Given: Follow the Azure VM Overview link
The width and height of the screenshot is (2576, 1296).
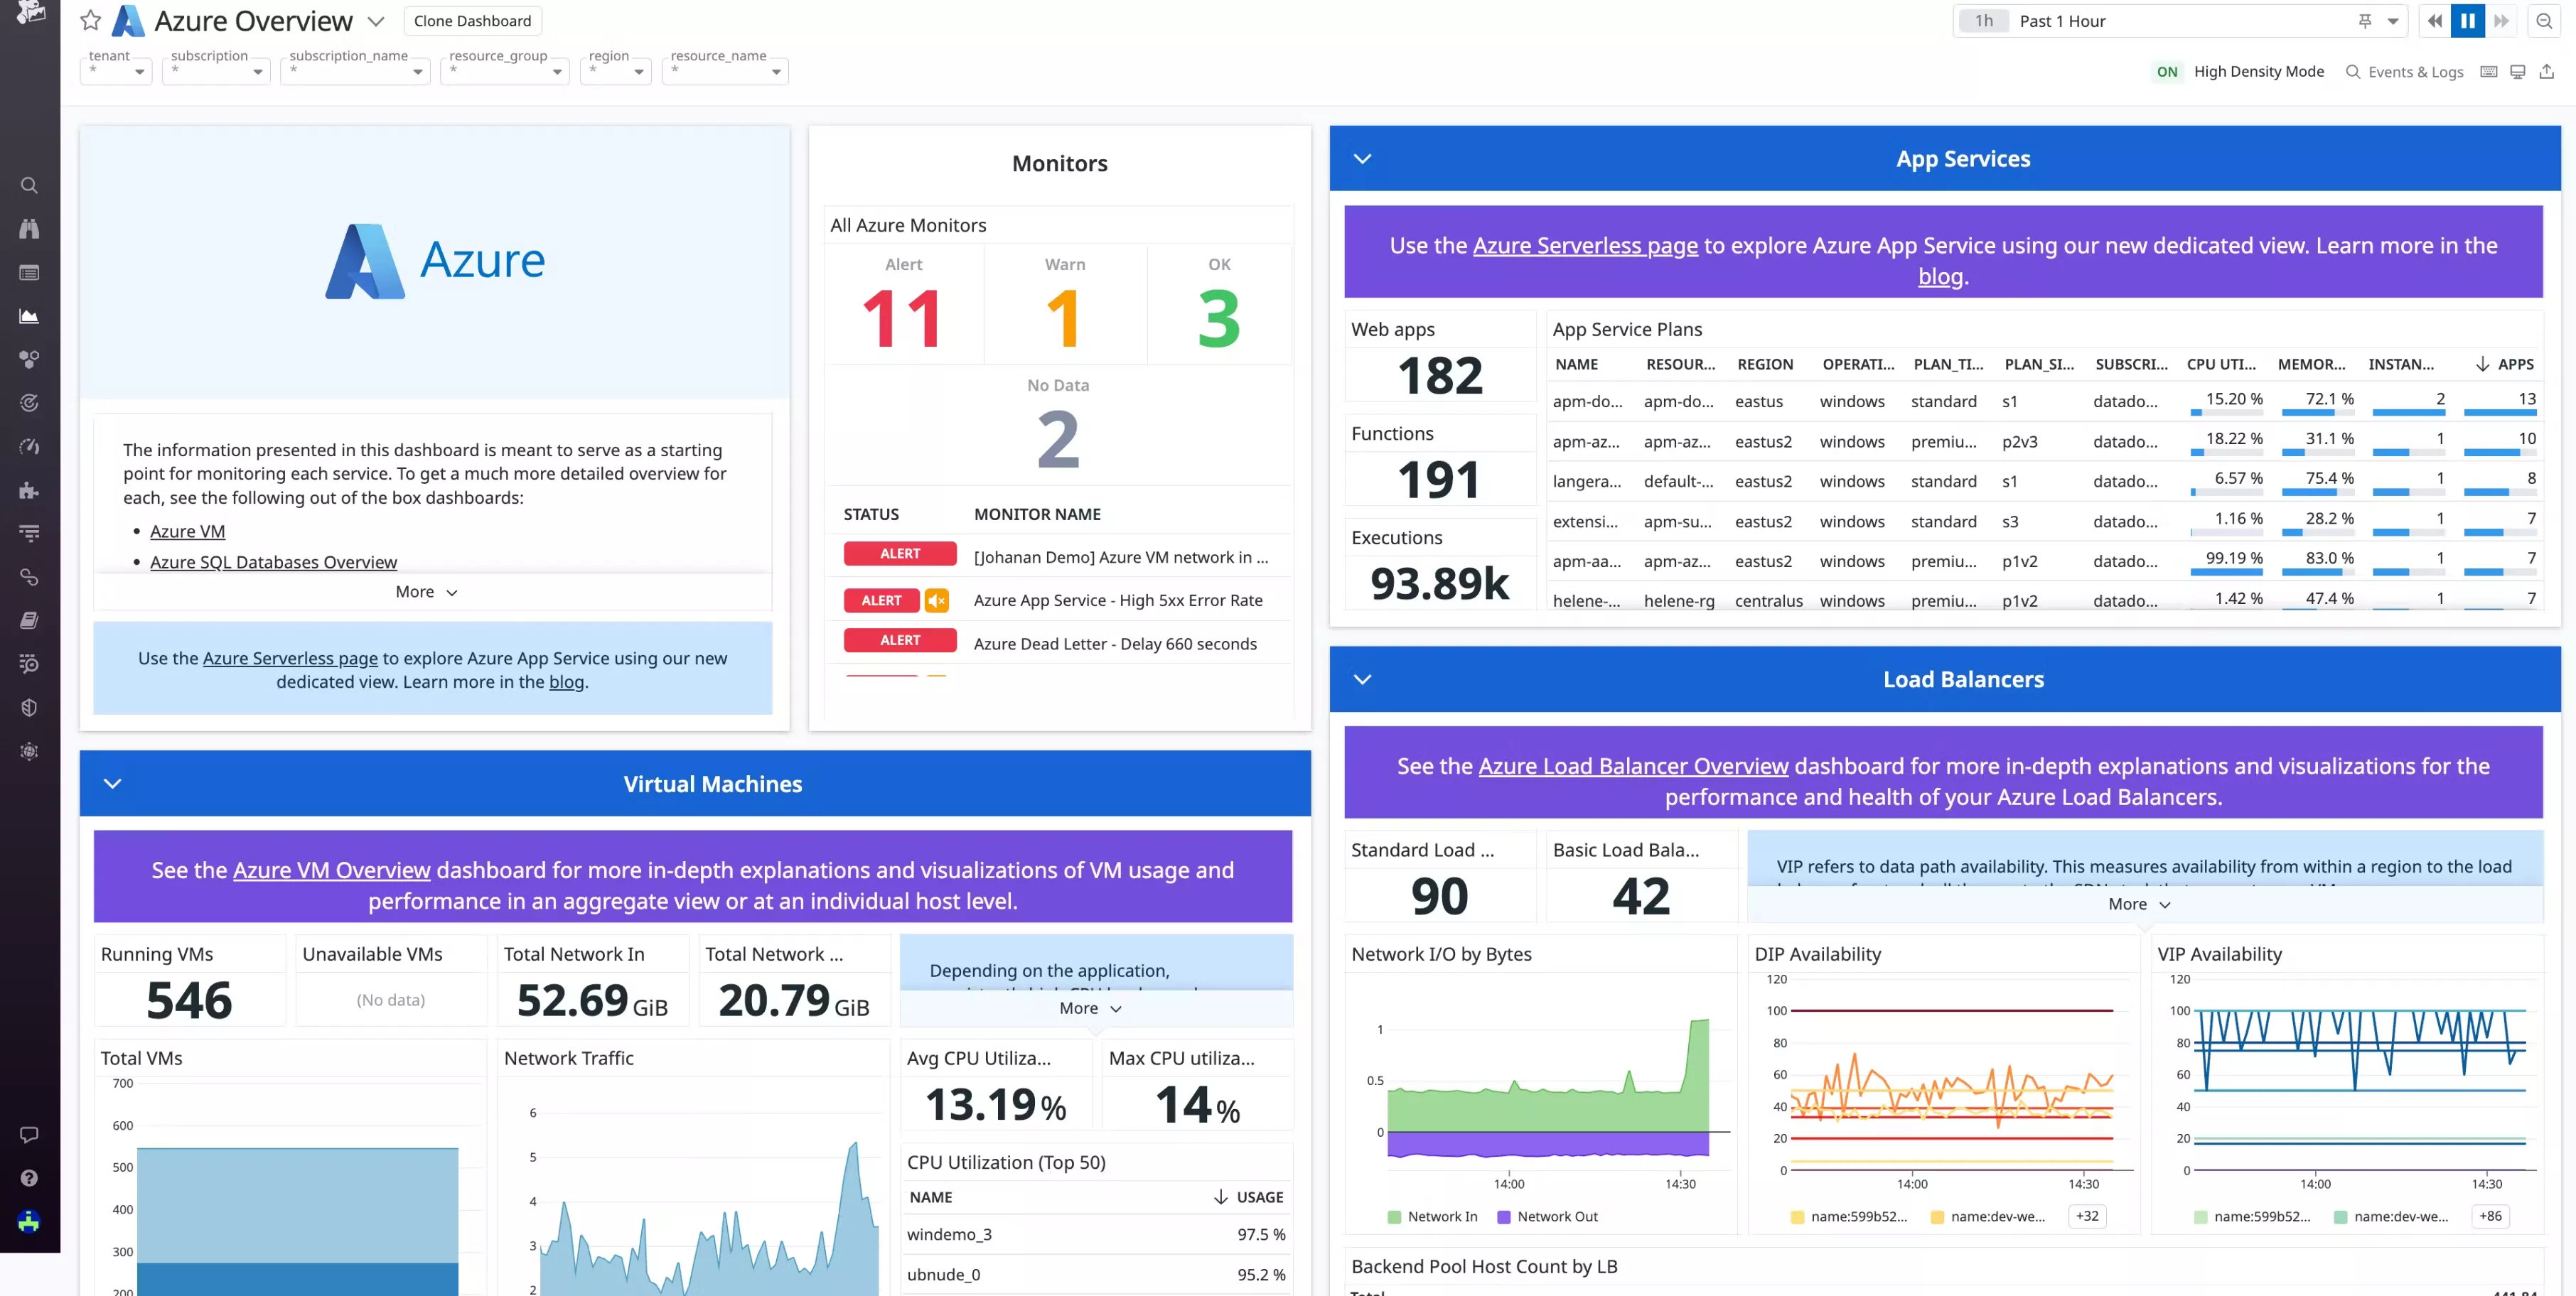Looking at the screenshot, I should [x=331, y=870].
